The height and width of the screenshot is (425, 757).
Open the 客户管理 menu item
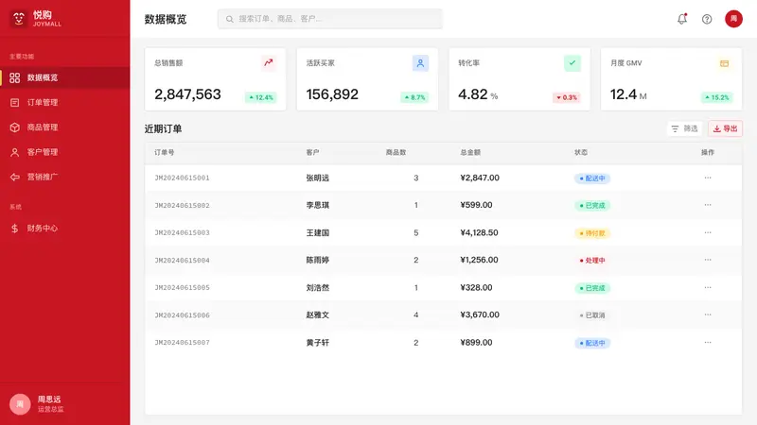[x=64, y=152]
